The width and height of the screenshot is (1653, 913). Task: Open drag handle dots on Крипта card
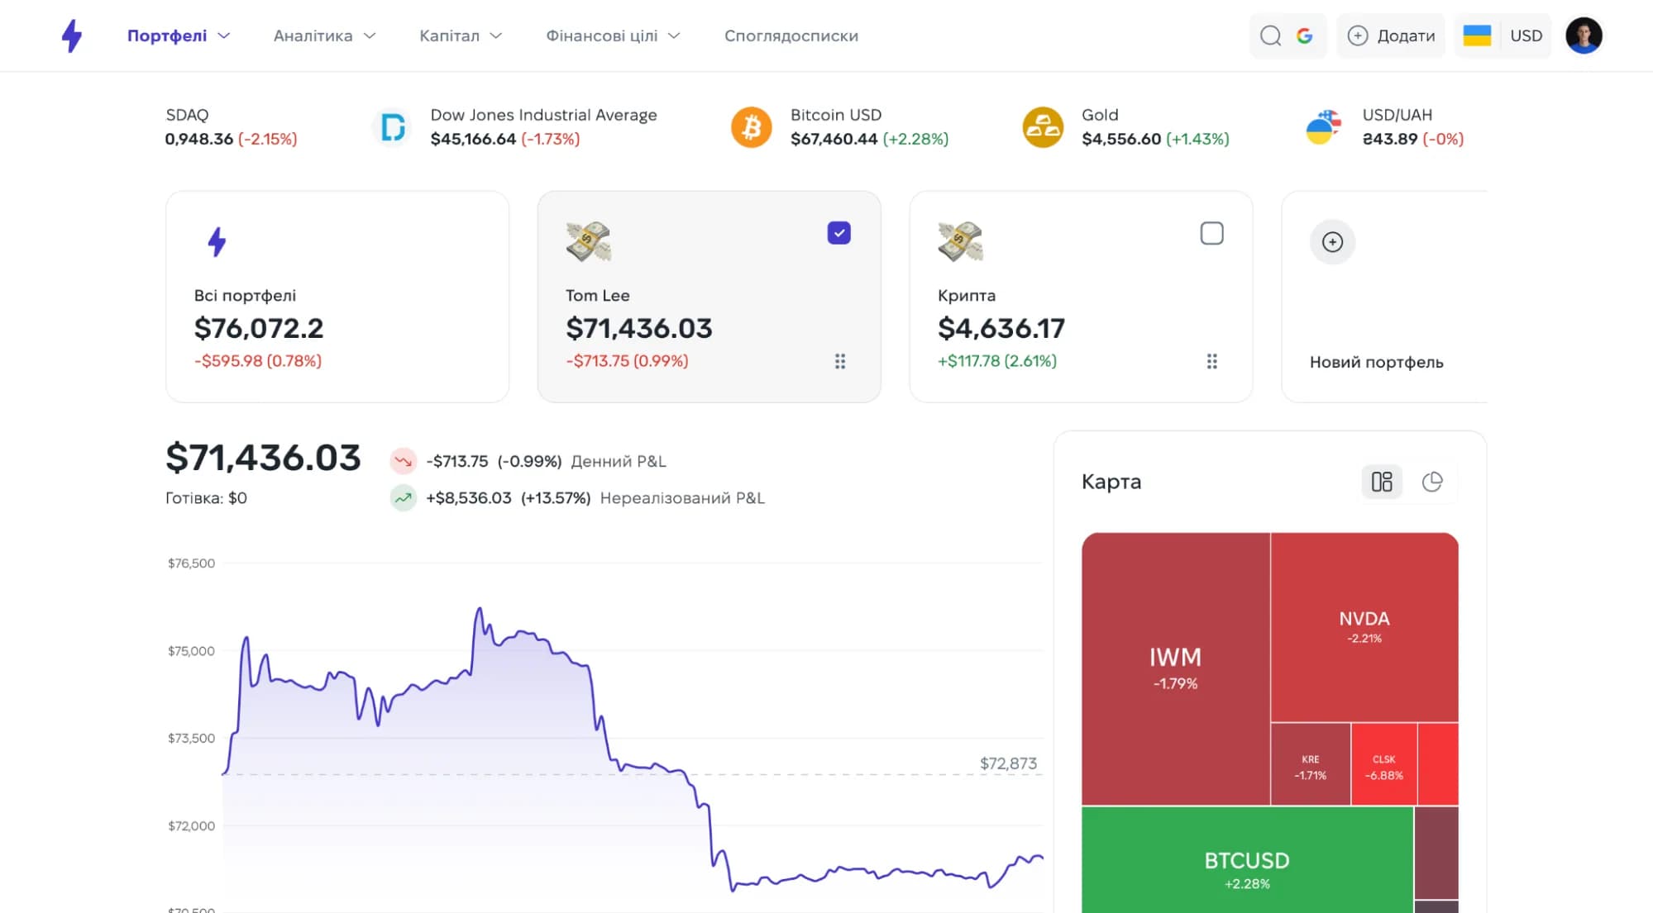tap(1212, 361)
